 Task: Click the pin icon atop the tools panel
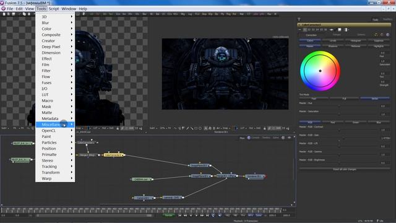[299, 19]
